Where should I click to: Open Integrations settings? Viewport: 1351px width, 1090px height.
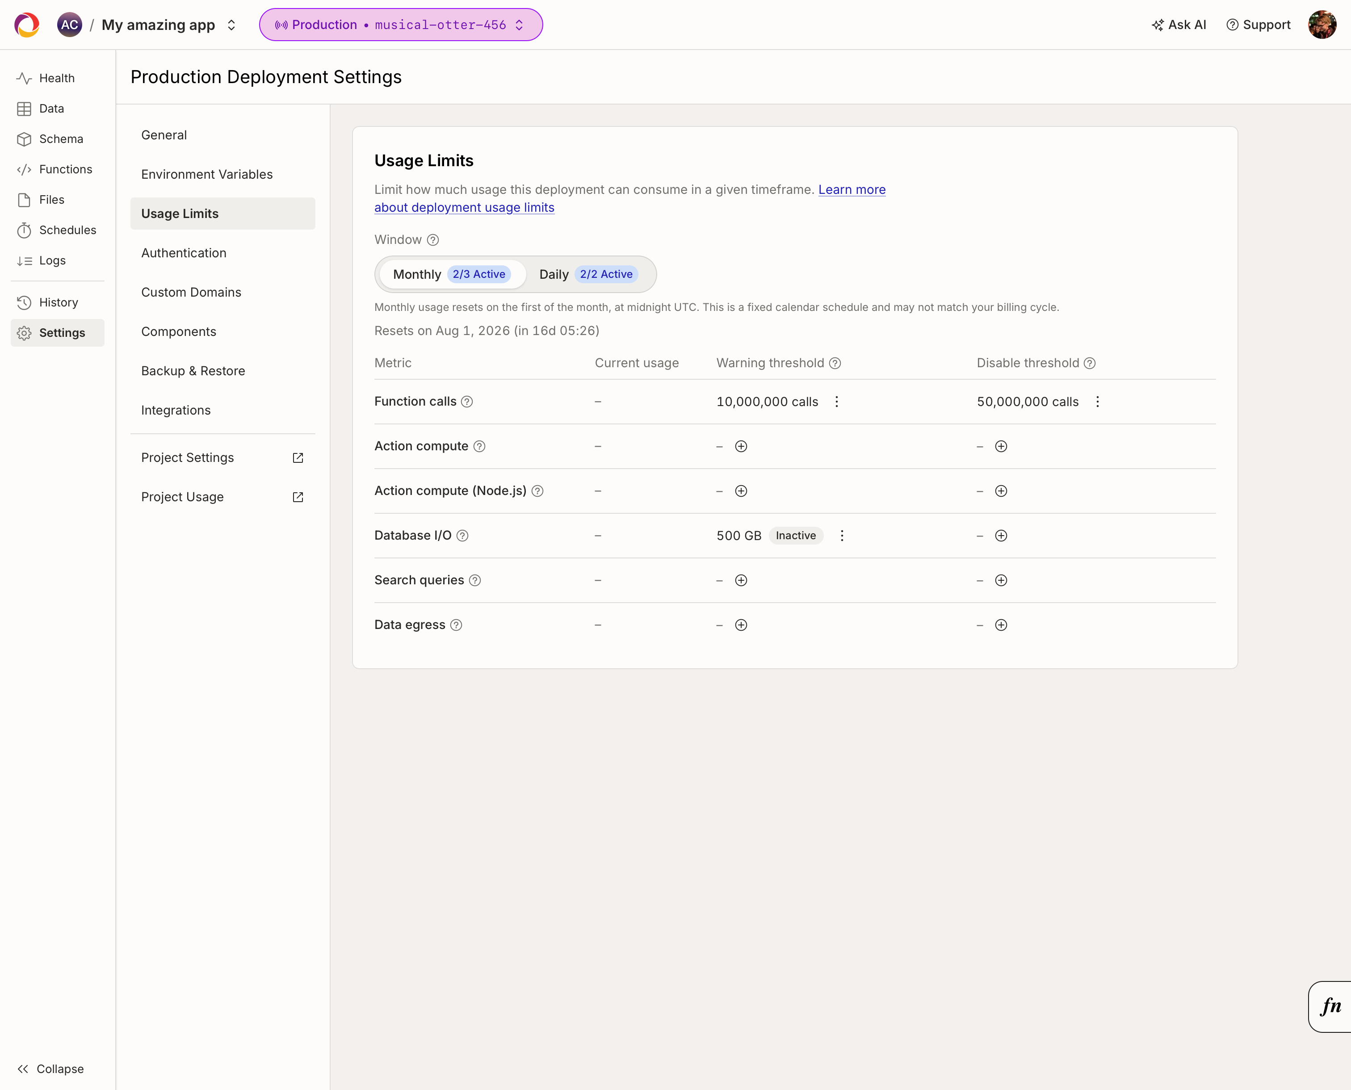pyautogui.click(x=222, y=410)
